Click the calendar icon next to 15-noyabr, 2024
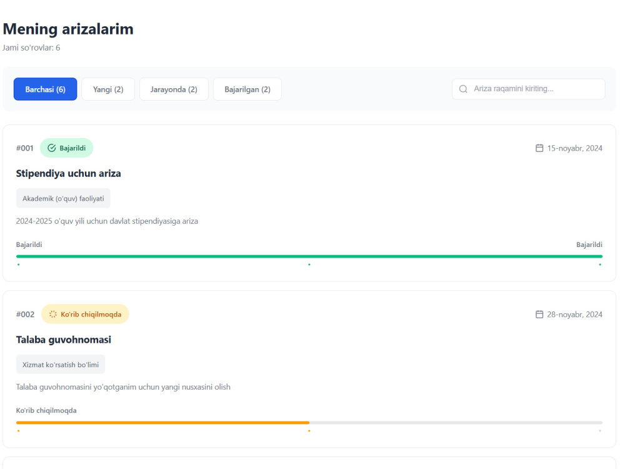The image size is (625, 469). coord(538,148)
